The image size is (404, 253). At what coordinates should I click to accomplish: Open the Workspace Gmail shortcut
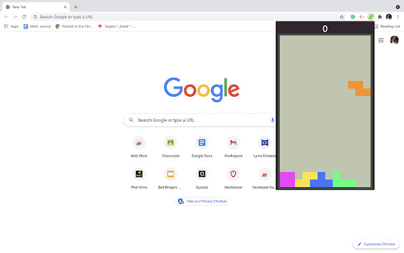pos(233,146)
